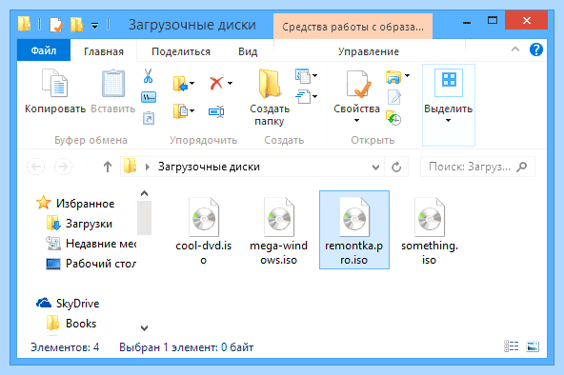Viewport: 564px width, 375px height.
Task: Click the navigation pane scroll up arrow
Action: click(x=144, y=193)
